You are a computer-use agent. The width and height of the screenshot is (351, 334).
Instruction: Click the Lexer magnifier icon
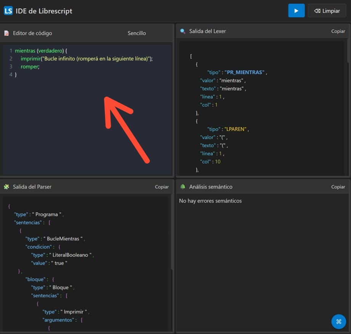click(x=183, y=31)
